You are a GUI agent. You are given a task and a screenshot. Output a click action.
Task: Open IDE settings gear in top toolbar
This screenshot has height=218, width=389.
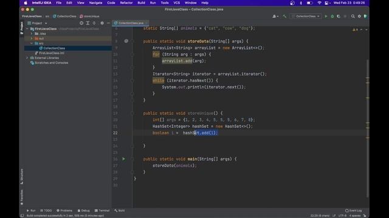click(359, 16)
